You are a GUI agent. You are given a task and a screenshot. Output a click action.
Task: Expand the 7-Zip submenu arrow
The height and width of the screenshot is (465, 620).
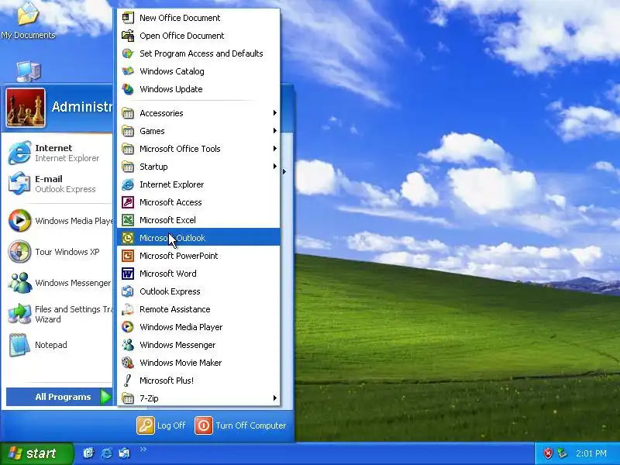[x=275, y=398]
